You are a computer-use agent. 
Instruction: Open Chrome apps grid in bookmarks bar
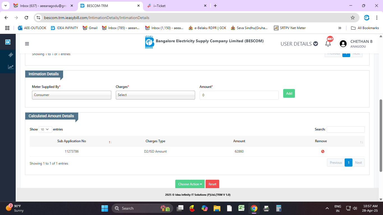pos(7,28)
